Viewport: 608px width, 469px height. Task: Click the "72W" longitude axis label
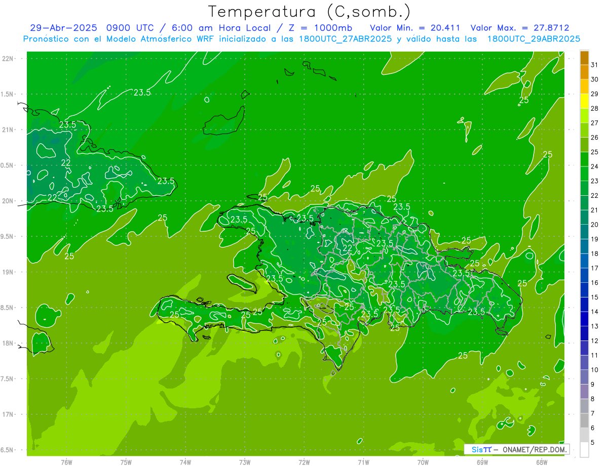coord(304,462)
